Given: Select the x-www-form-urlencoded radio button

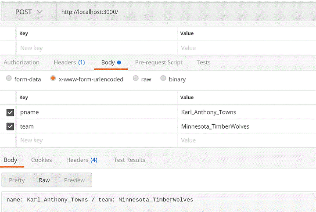Looking at the screenshot, I should point(53,78).
